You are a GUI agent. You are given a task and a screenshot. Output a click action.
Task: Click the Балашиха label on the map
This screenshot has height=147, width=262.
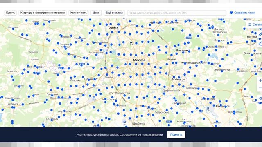pyautogui.click(x=183, y=50)
